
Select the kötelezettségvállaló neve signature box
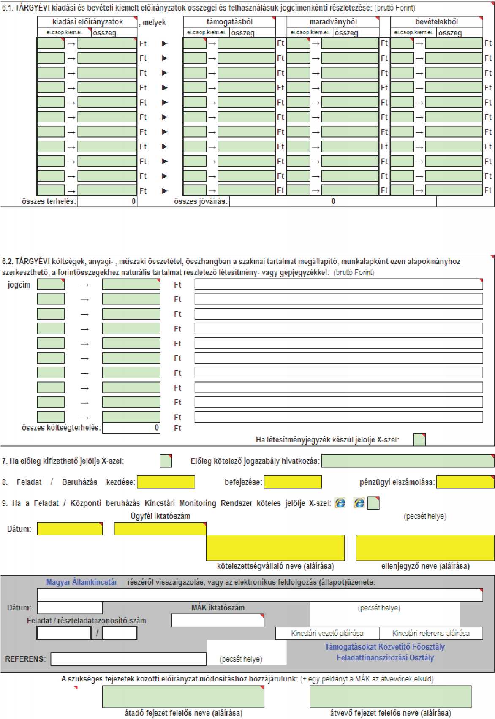pyautogui.click(x=275, y=548)
